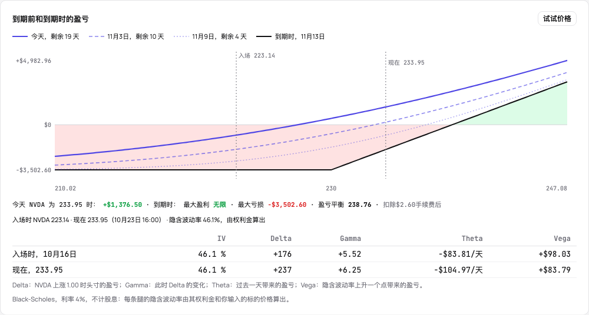Click the Delta:NVDA 上涨 1.00 explanation line
The width and height of the screenshot is (589, 315).
[x=219, y=286]
